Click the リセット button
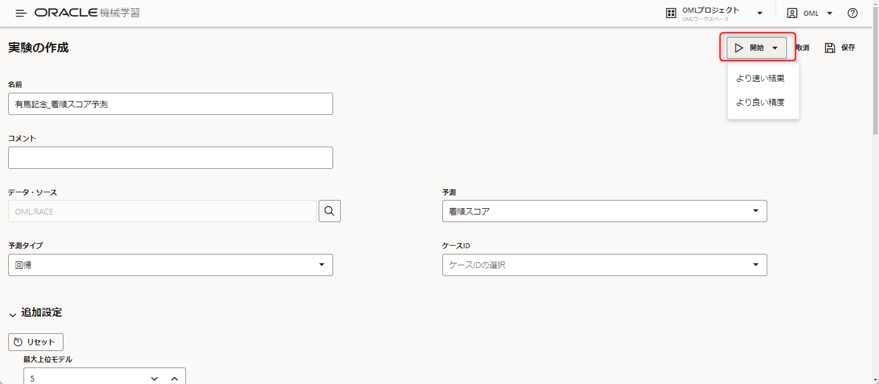The width and height of the screenshot is (879, 384). [36, 342]
